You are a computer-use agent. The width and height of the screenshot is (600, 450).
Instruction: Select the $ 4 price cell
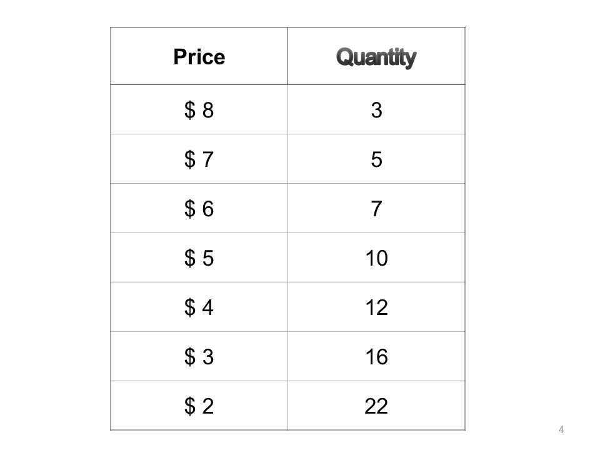tap(199, 307)
